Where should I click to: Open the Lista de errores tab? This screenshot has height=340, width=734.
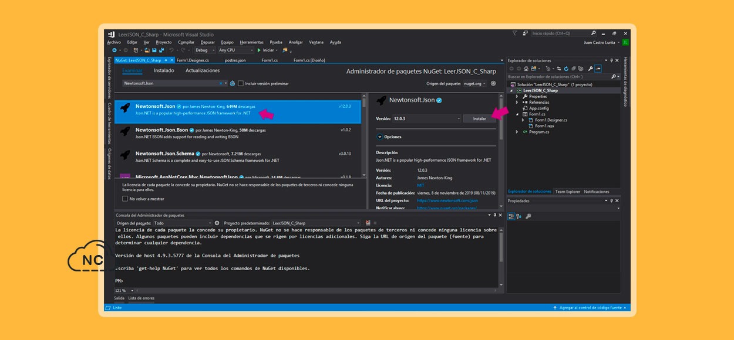142,298
